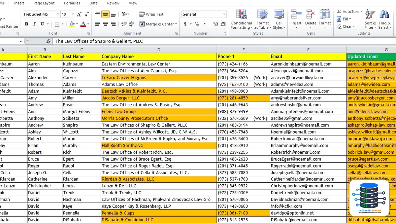Decrease font size with Shrink Font
This screenshot has height=223, width=396.
[x=86, y=14]
